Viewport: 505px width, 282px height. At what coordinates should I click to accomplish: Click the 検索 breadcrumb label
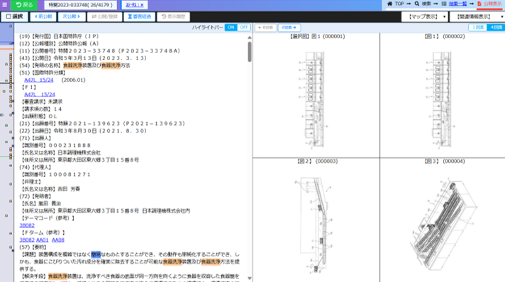click(x=426, y=4)
